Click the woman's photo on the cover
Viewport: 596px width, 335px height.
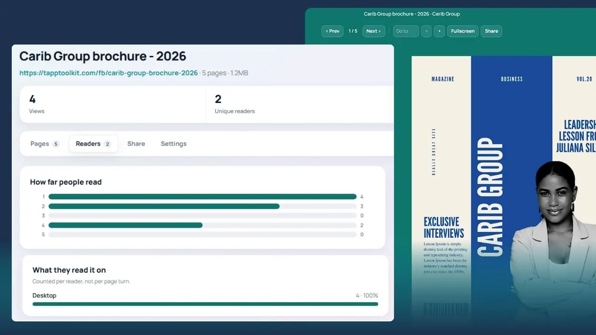(553, 242)
